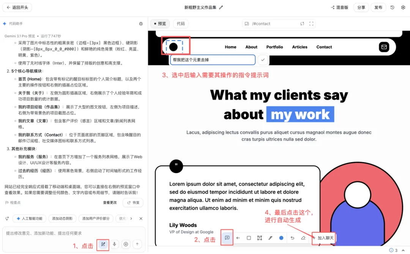Click the '2. 5个核心导航模块:' heading
This screenshot has width=410, height=254.
(25, 71)
